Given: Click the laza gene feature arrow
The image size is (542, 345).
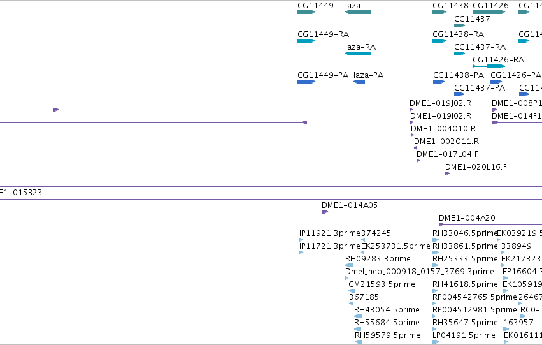Looking at the screenshot, I should coord(358,12).
